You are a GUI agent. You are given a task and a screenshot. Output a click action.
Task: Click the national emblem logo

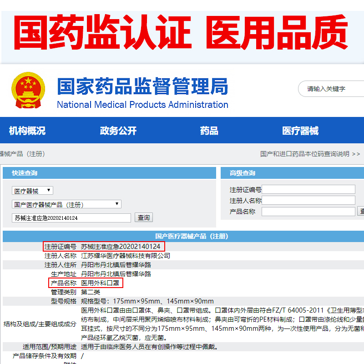click(x=28, y=90)
